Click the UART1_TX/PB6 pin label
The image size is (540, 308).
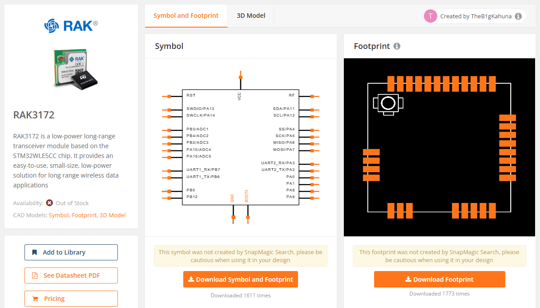(203, 177)
